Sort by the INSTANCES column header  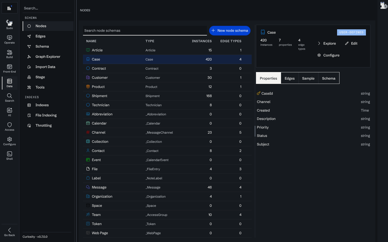pos(202,41)
